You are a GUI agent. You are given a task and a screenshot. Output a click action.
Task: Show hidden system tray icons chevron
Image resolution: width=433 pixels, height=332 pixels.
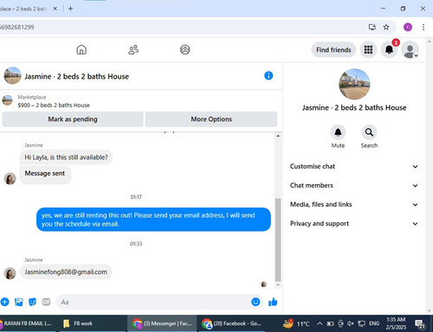[x=320, y=323]
